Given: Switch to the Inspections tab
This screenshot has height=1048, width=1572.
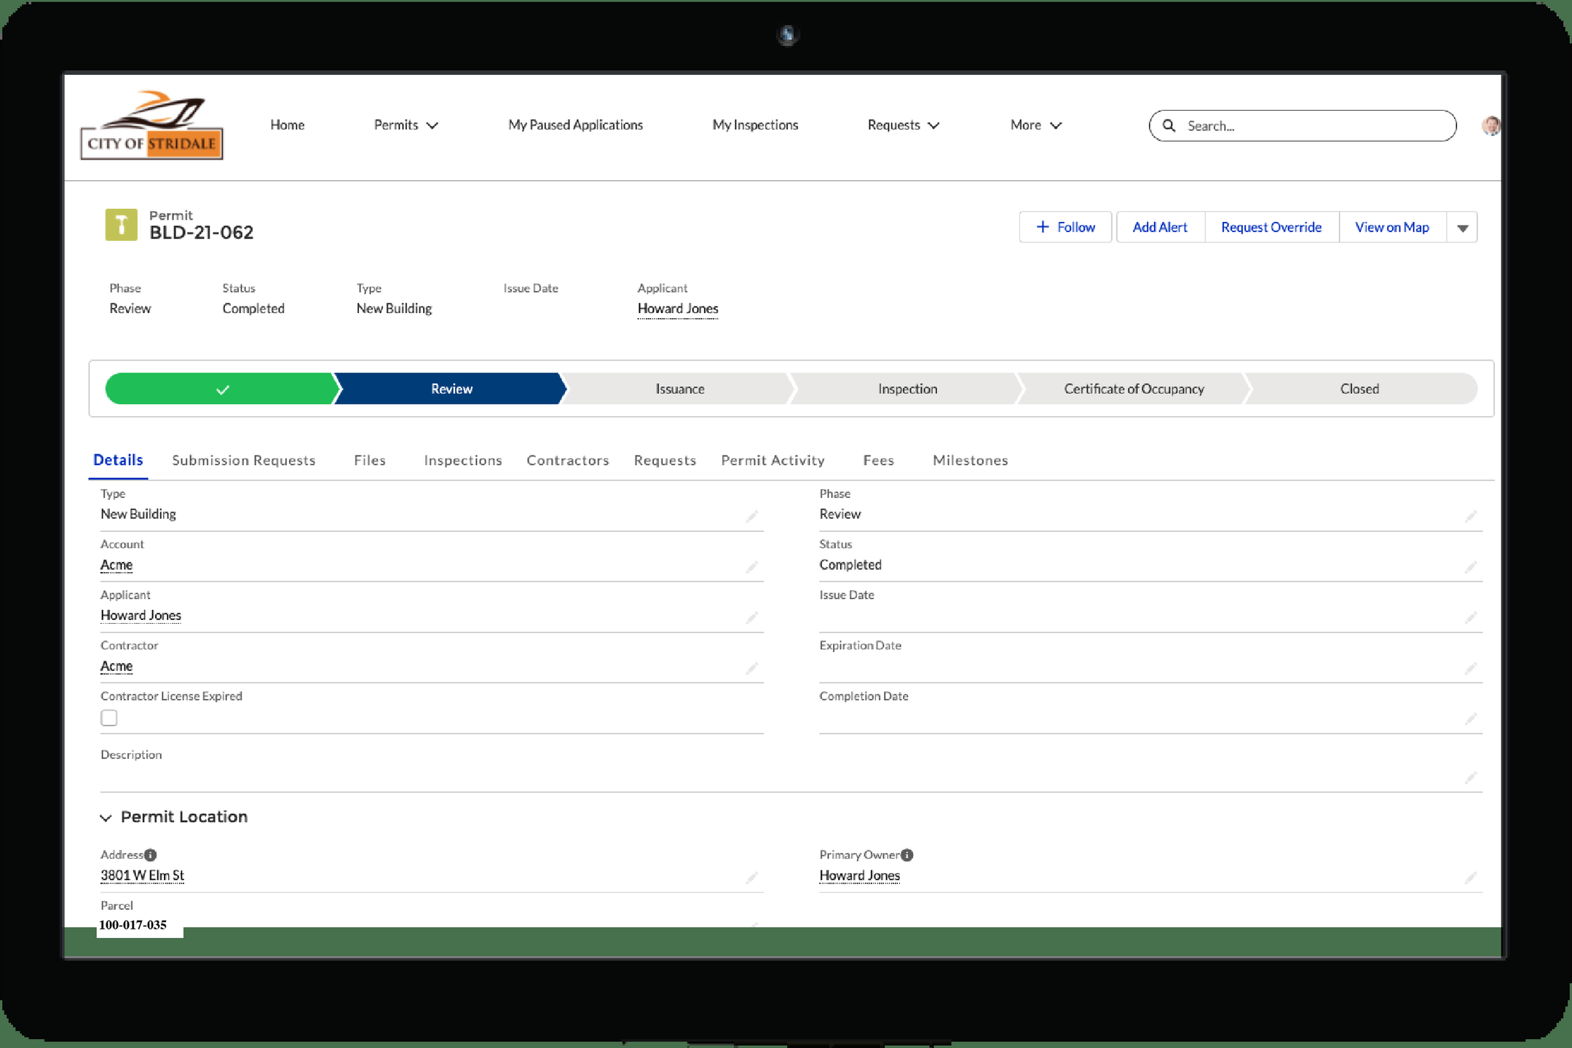Looking at the screenshot, I should tap(462, 460).
